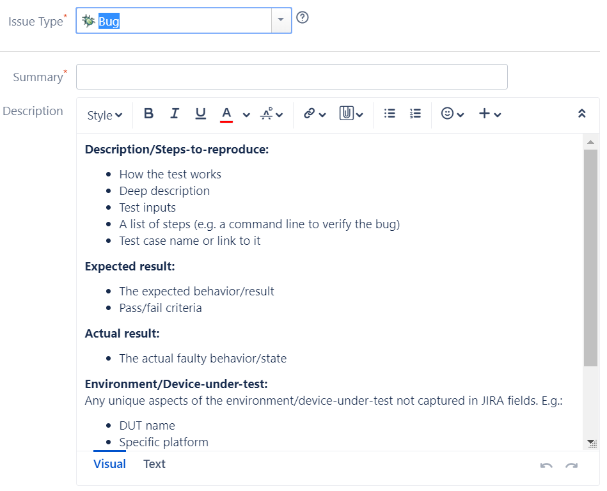The height and width of the screenshot is (491, 607).
Task: Set text color with the red A
Action: tap(226, 114)
